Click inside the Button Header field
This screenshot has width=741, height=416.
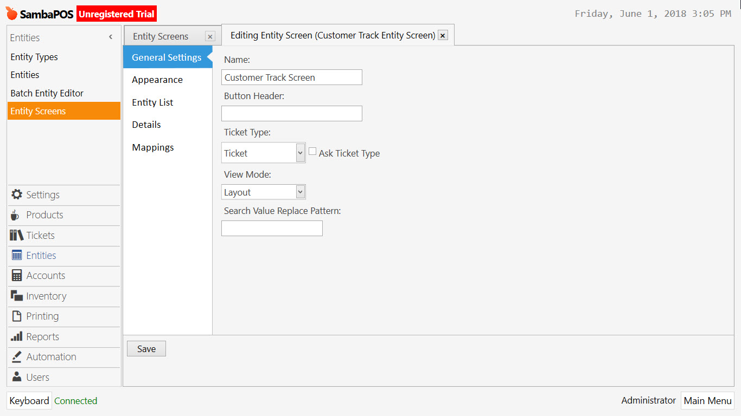coord(291,113)
